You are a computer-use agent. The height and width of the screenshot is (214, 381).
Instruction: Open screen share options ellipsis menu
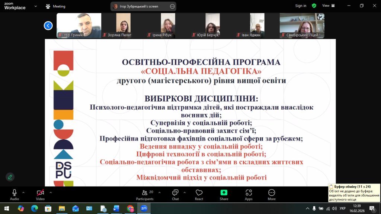(x=172, y=6)
